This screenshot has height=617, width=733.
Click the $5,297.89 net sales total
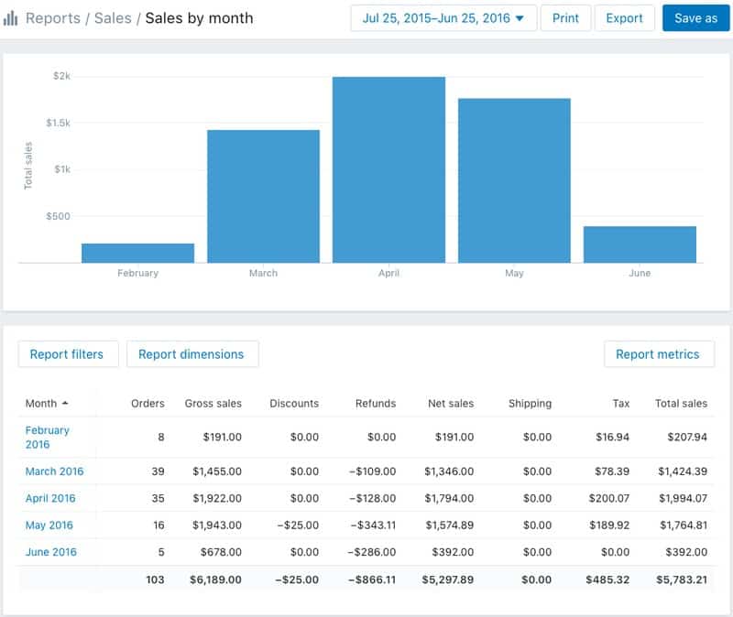[x=448, y=579]
